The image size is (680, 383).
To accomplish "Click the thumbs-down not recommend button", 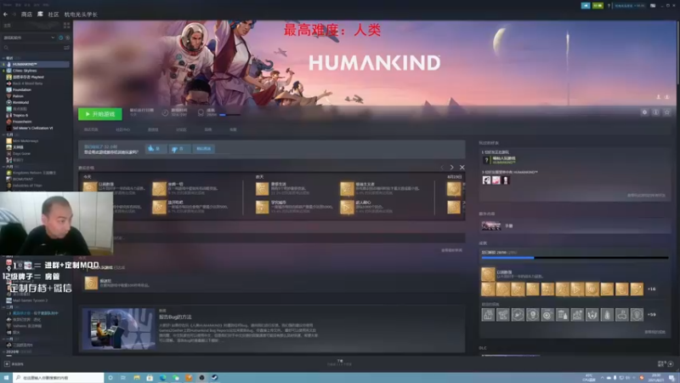I will coord(178,148).
